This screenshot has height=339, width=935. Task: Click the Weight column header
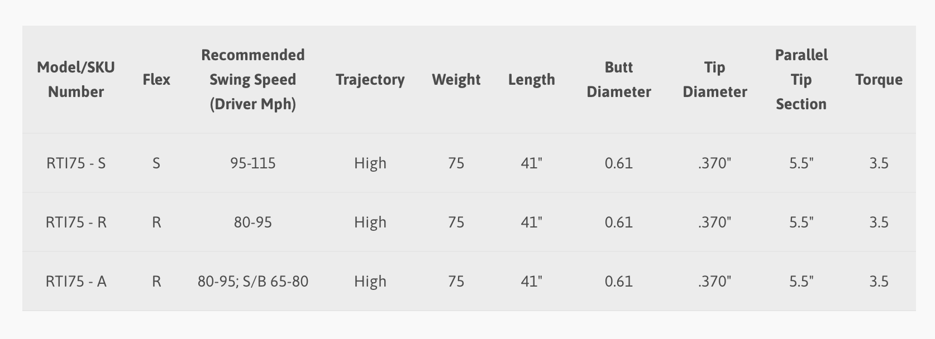pos(456,79)
